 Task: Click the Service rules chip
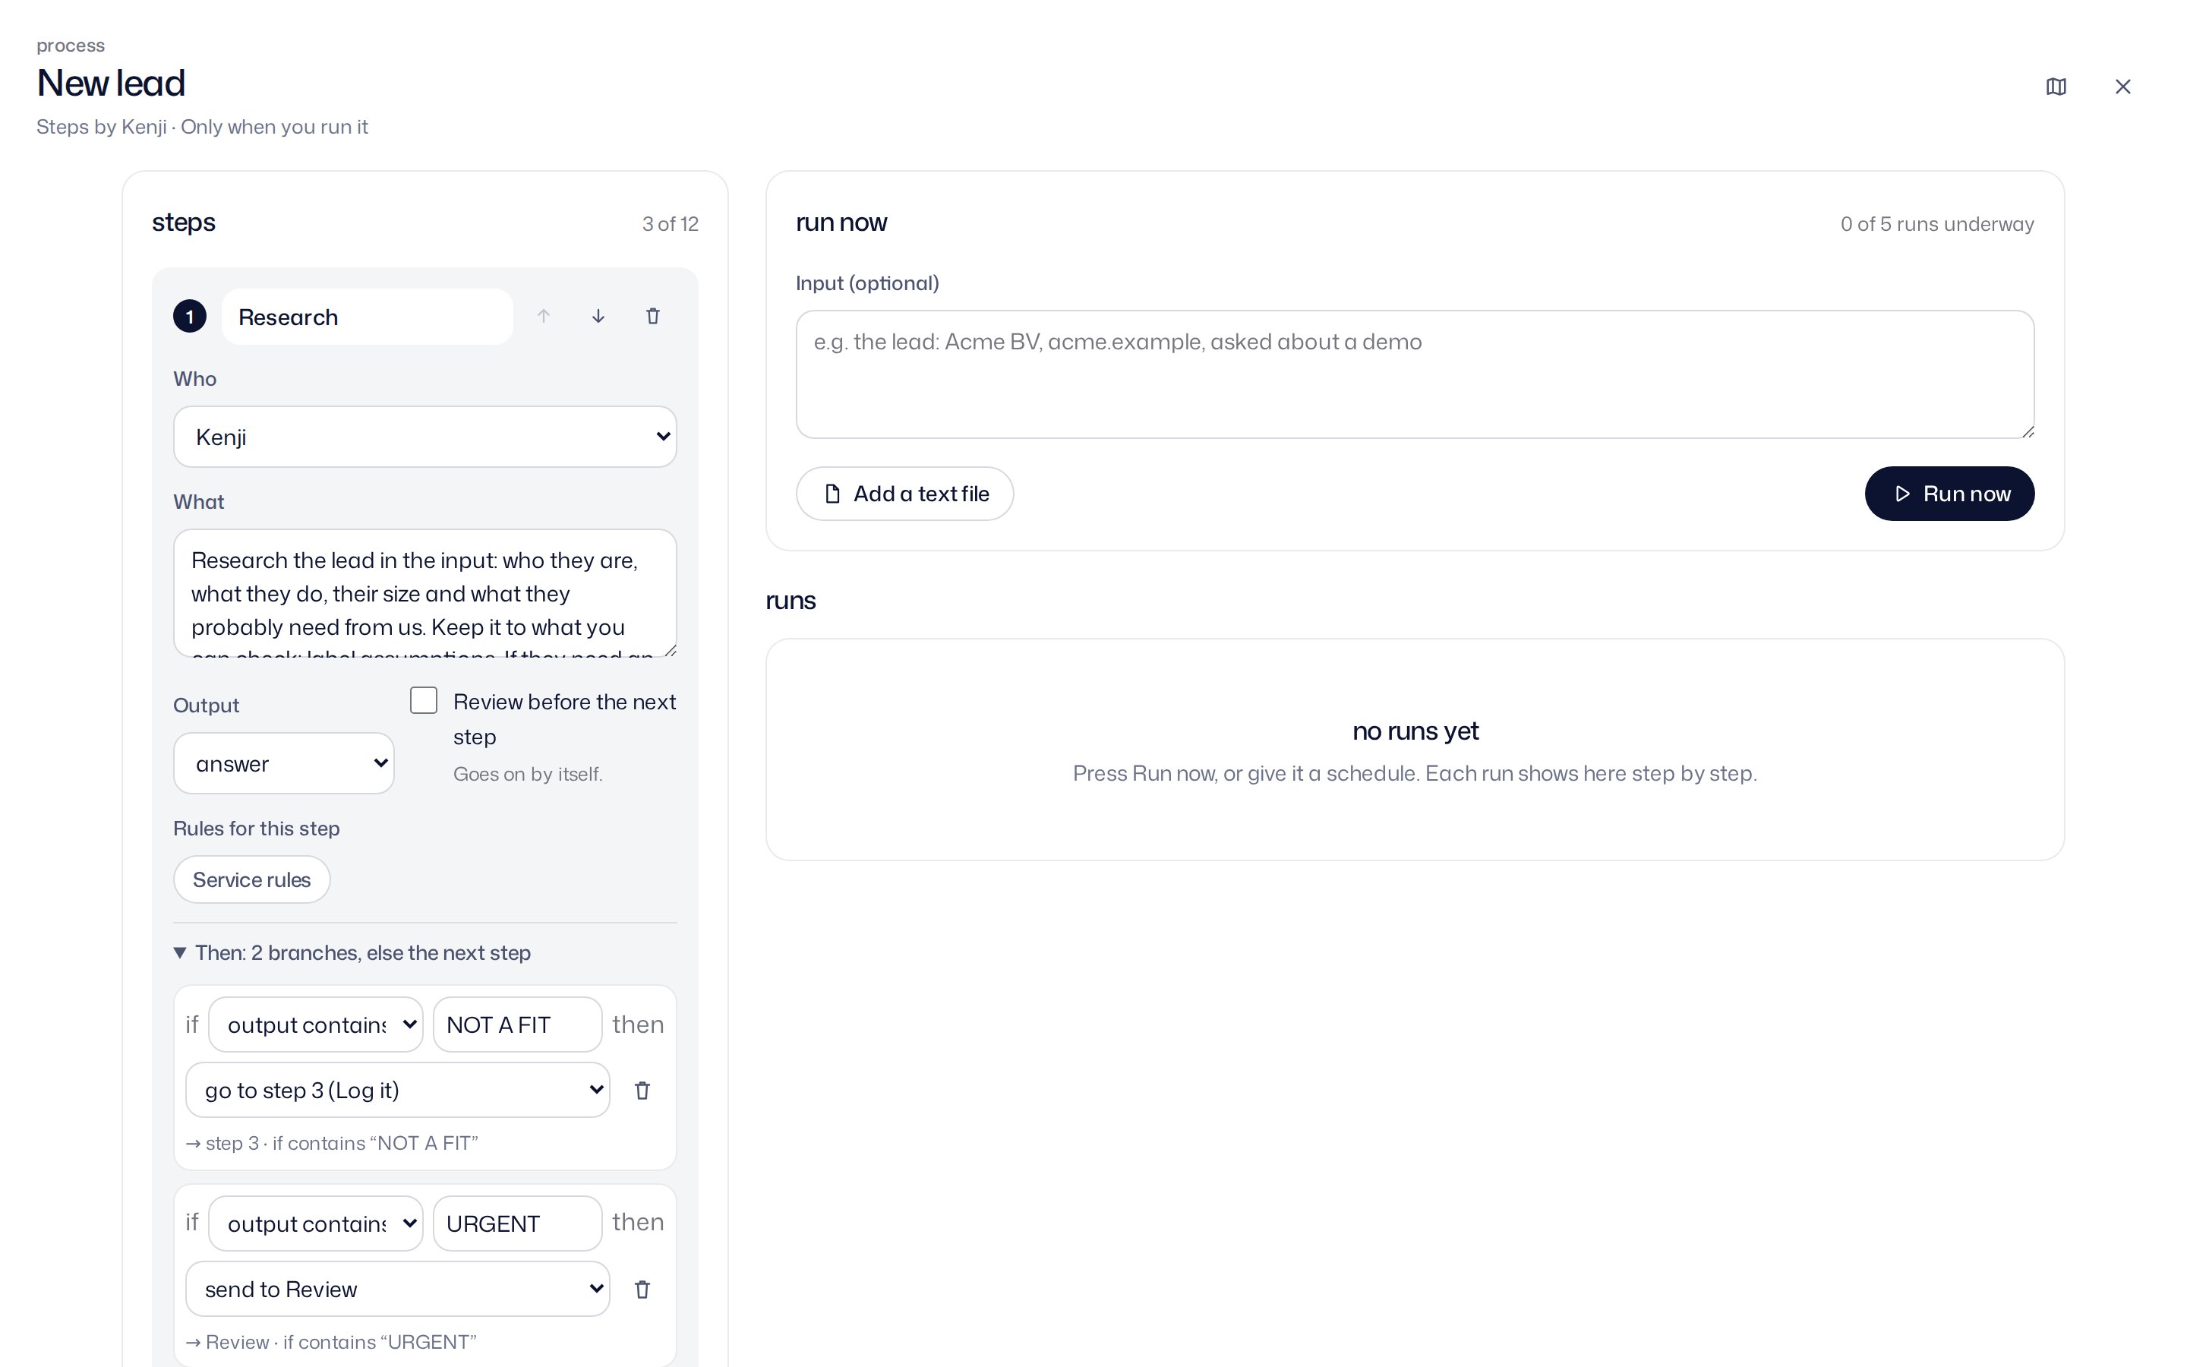[x=251, y=879]
